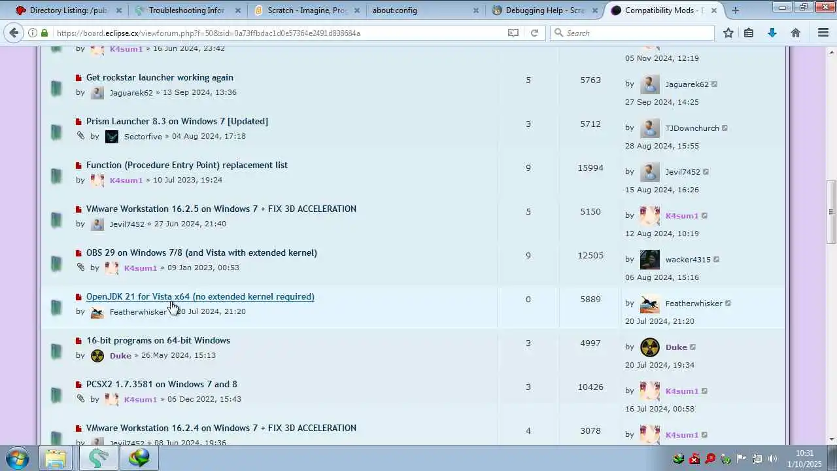837x471 pixels.
Task: Click the volume icon in system tray
Action: 773,459
